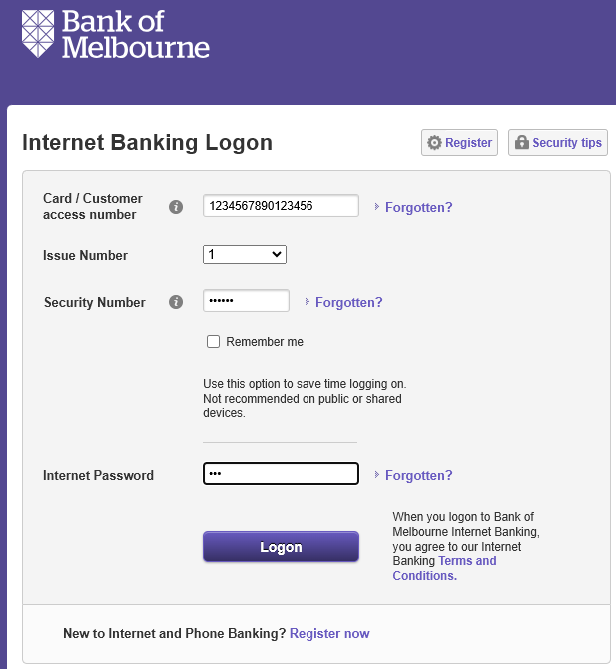Click the Bank of Melbourne shield logo
The width and height of the screenshot is (616, 669).
pyautogui.click(x=38, y=33)
